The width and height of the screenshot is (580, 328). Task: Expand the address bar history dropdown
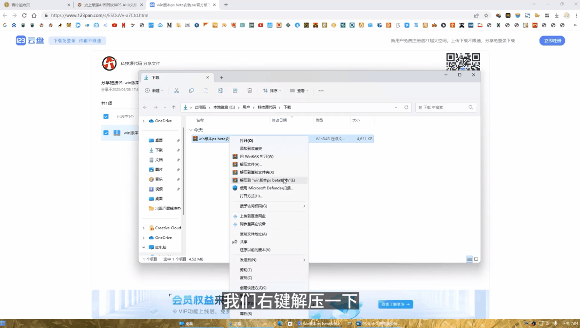click(x=396, y=107)
